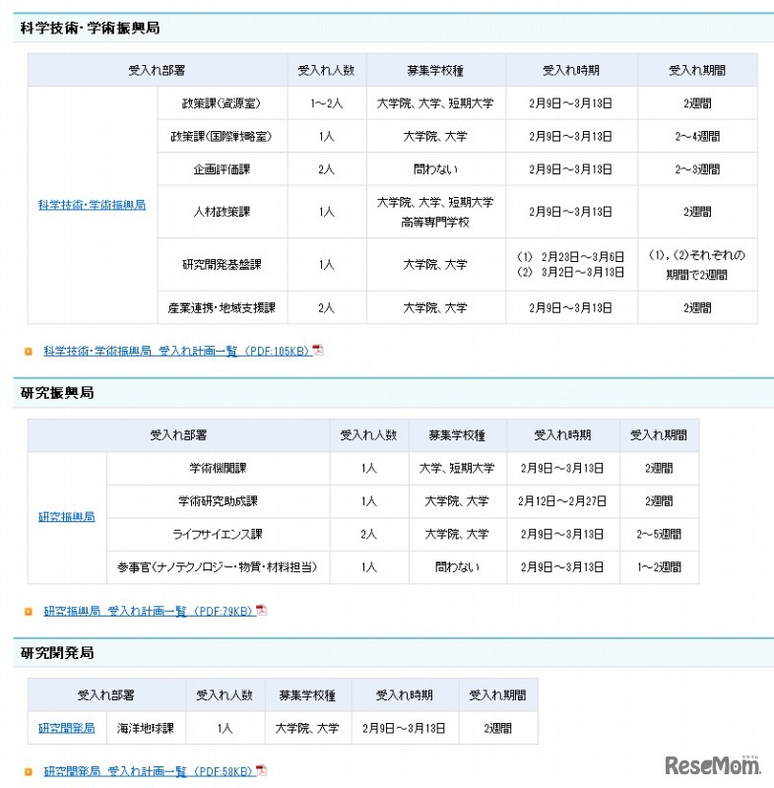
Task: Click 募集学校種 header in 科学技術・学術振興局 table
Action: pos(436,70)
